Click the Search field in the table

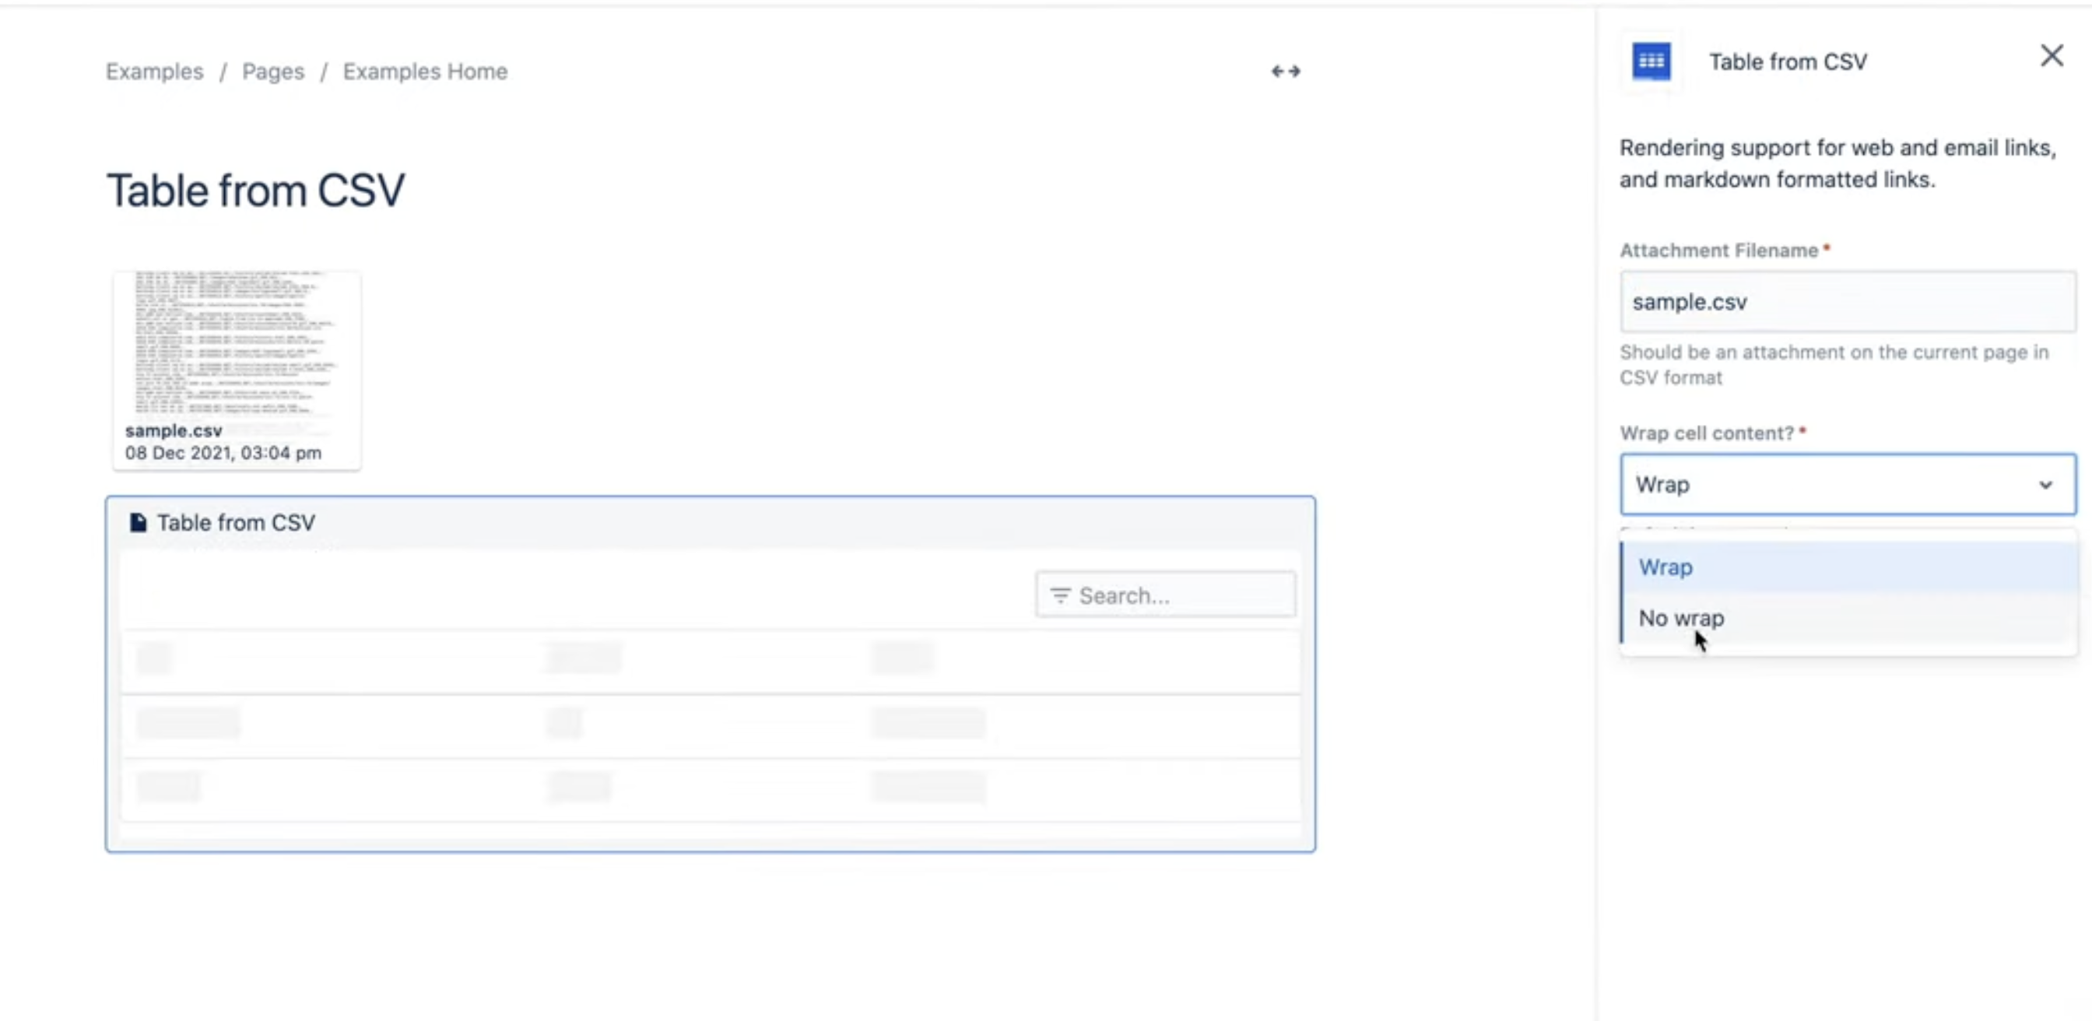[1165, 595]
